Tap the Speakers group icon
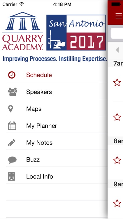This screenshot has height=219, width=123. 13,92
